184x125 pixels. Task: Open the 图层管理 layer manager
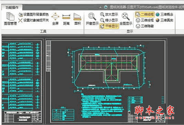(x=10, y=19)
